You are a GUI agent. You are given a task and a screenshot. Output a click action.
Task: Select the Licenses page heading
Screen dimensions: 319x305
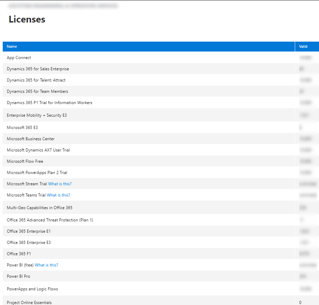point(27,19)
